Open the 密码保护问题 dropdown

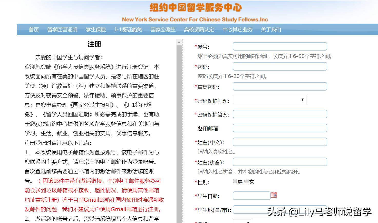click(x=269, y=99)
